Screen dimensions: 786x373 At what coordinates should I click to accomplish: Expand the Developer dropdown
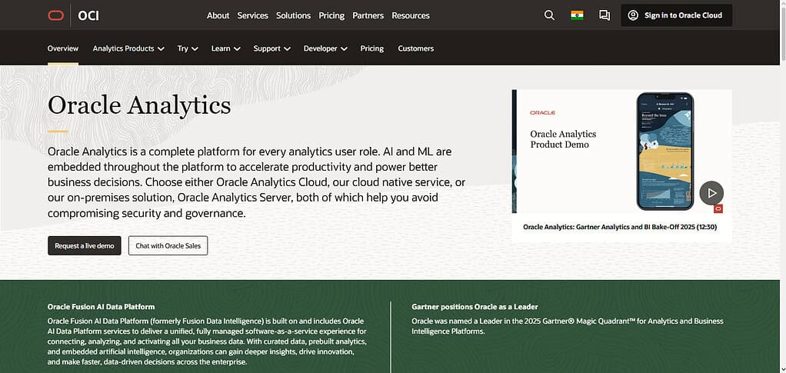pyautogui.click(x=325, y=48)
